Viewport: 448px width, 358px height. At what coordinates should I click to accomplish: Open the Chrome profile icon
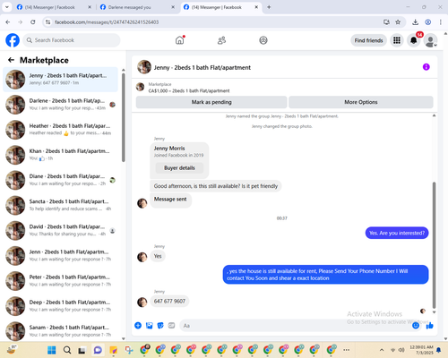coord(428,22)
